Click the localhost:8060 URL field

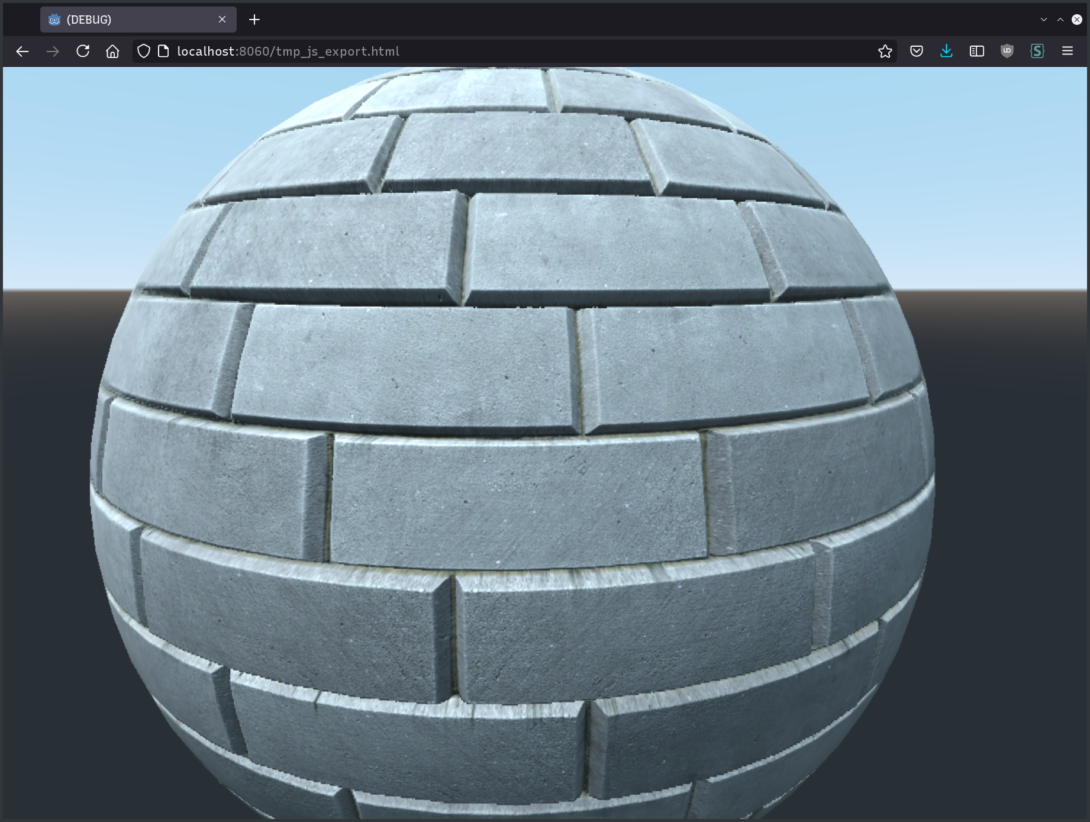(x=515, y=51)
